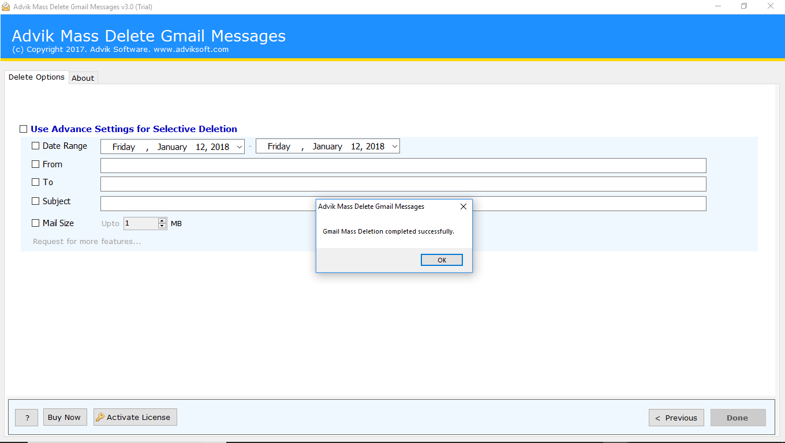
Task: Click the app icon in title bar
Action: (6, 6)
